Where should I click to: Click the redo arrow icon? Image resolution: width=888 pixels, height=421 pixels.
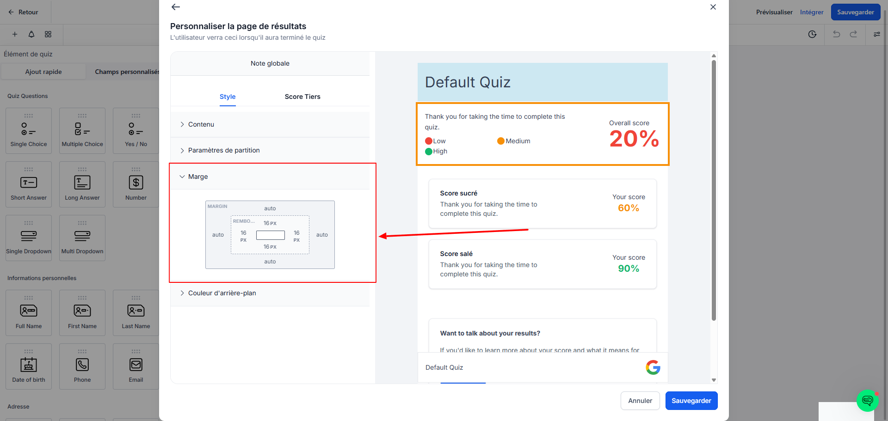point(853,34)
